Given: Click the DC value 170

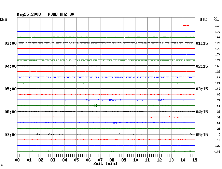Looking at the screenshot, I should (218, 43).
